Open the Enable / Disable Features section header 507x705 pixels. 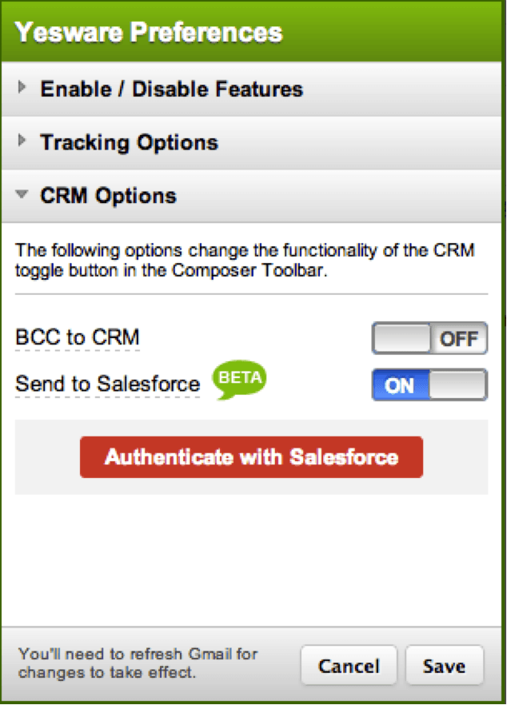[172, 89]
